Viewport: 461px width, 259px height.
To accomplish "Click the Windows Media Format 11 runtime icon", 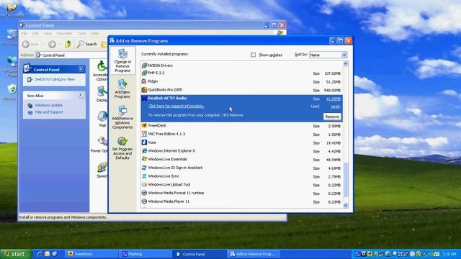I will 144,193.
